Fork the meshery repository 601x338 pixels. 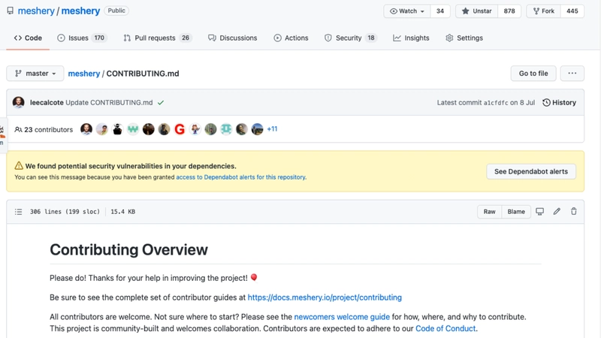(543, 11)
